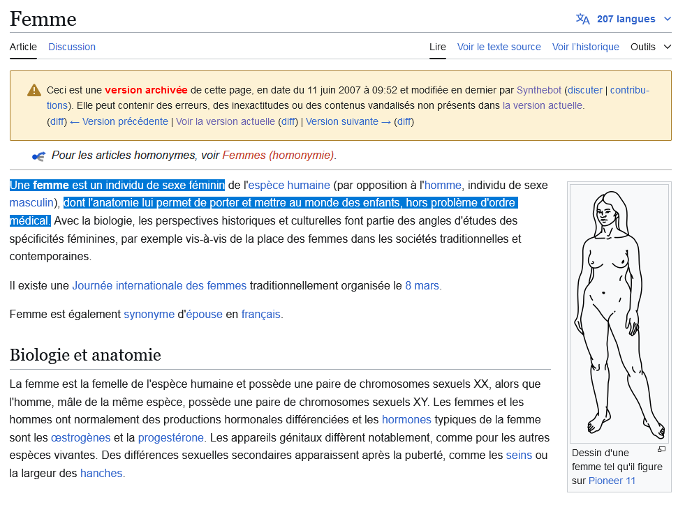Open the Synthebot user link
This screenshot has width=685, height=505.
coord(538,91)
